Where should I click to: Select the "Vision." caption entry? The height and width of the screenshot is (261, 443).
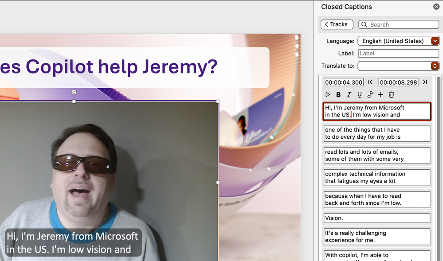click(x=376, y=218)
